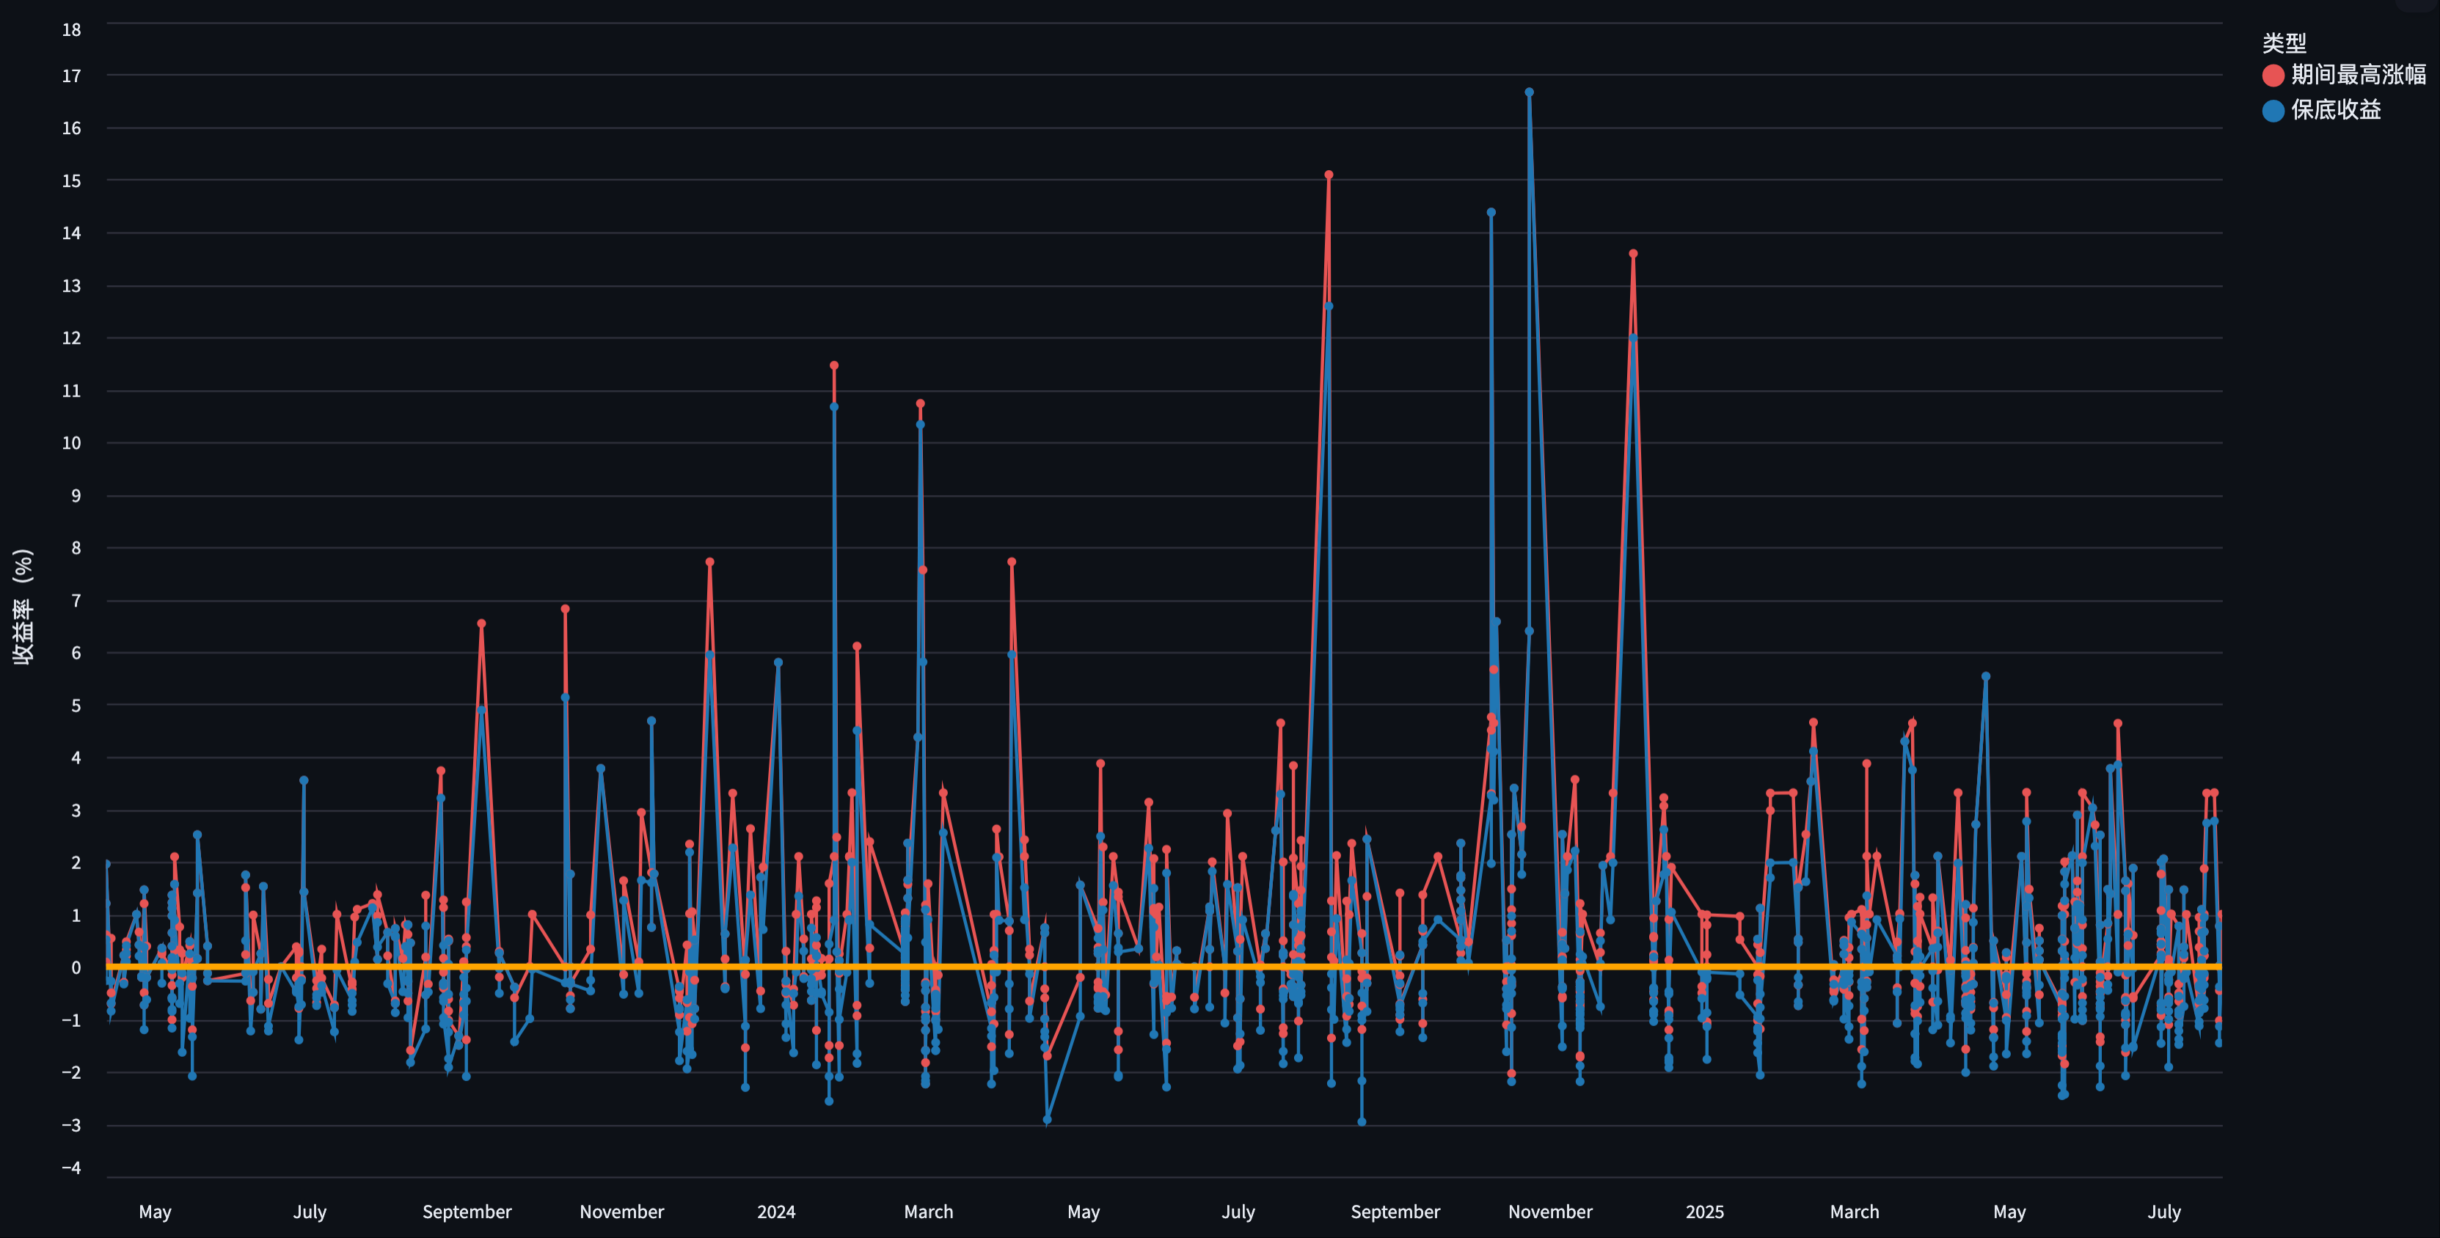This screenshot has width=2440, height=1238.
Task: Click the 收益率 (%) y-axis title
Action: coord(23,607)
